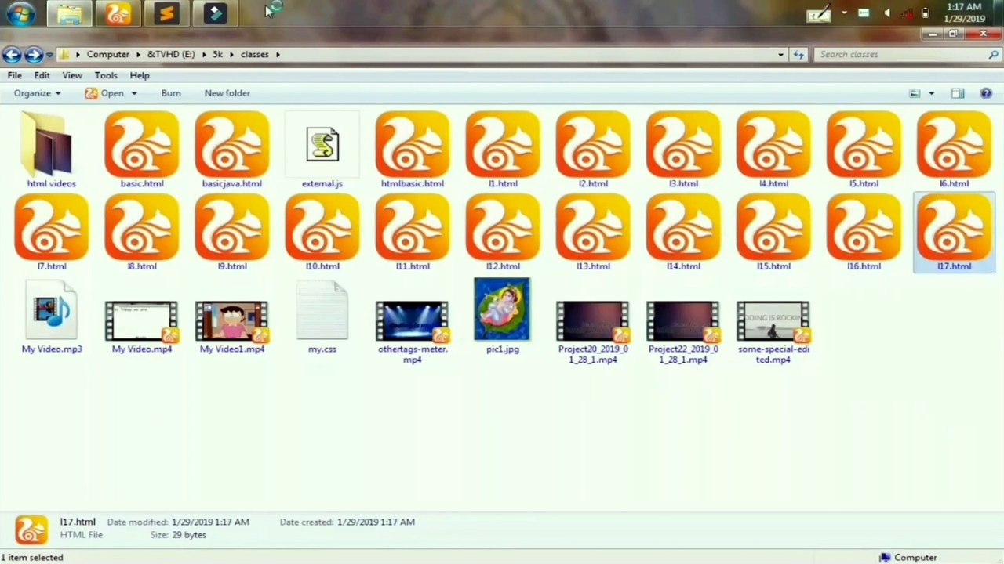1004x564 pixels.
Task: Select the basic.html file icon
Action: [x=141, y=145]
